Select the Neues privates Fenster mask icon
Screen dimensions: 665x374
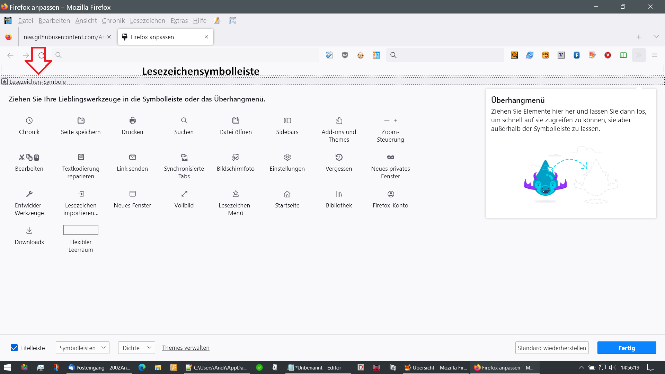point(390,157)
